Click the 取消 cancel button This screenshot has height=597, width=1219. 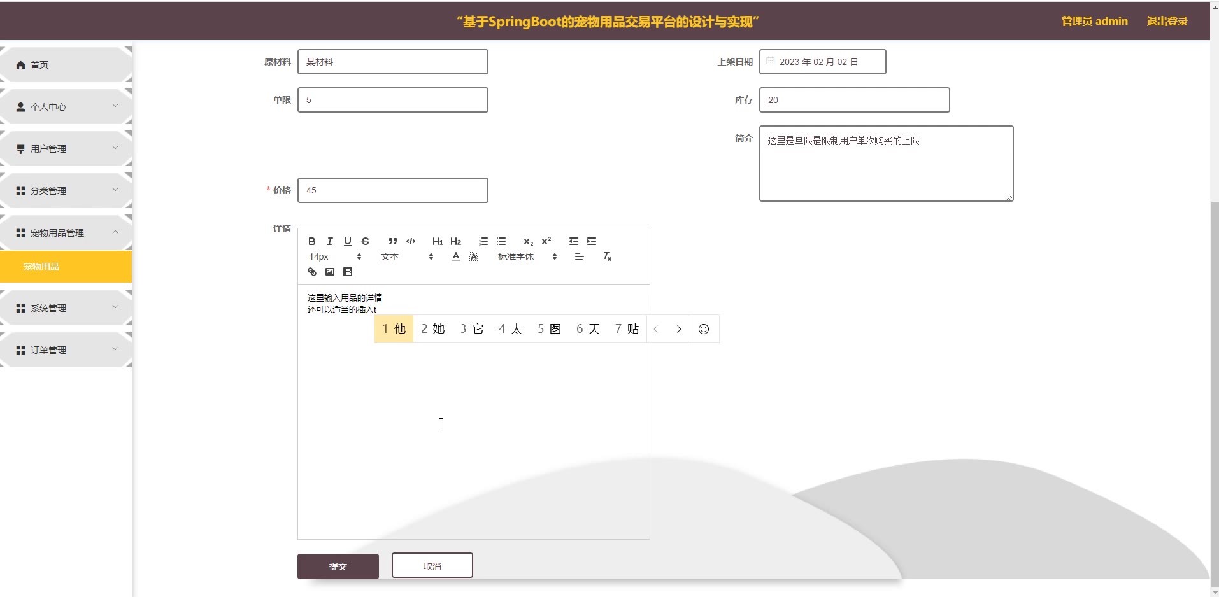click(x=432, y=565)
